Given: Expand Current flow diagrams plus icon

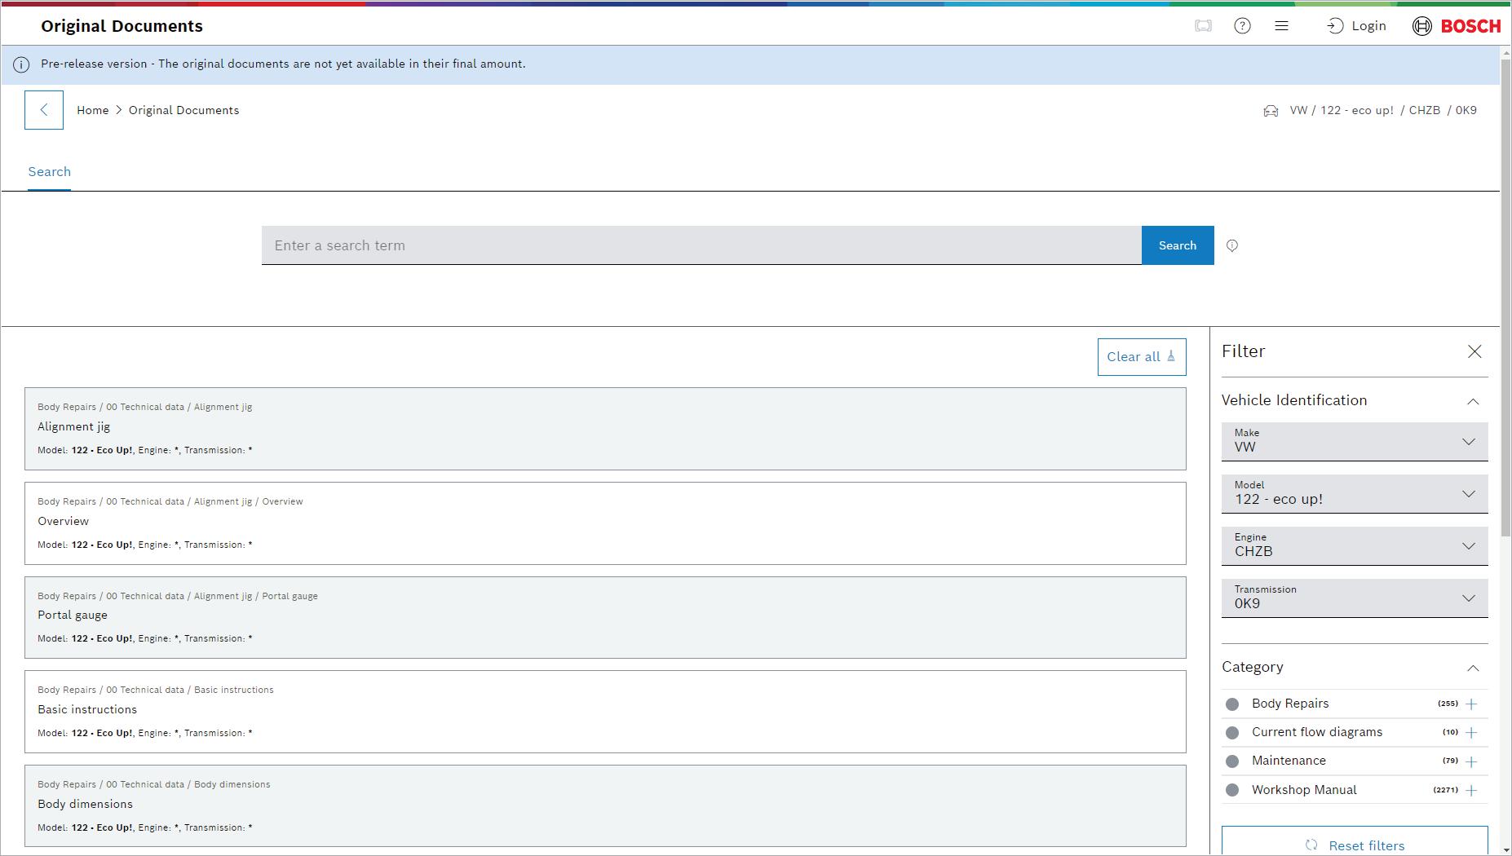Looking at the screenshot, I should point(1471,733).
